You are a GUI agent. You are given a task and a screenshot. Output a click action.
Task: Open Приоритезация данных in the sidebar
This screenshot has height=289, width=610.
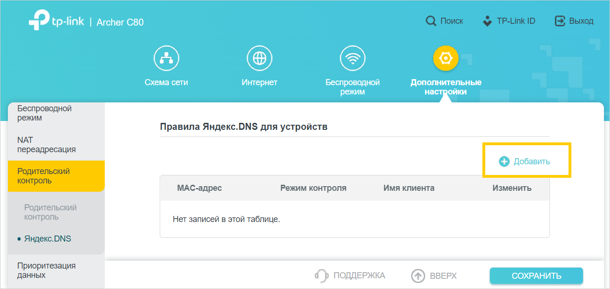pyautogui.click(x=46, y=270)
